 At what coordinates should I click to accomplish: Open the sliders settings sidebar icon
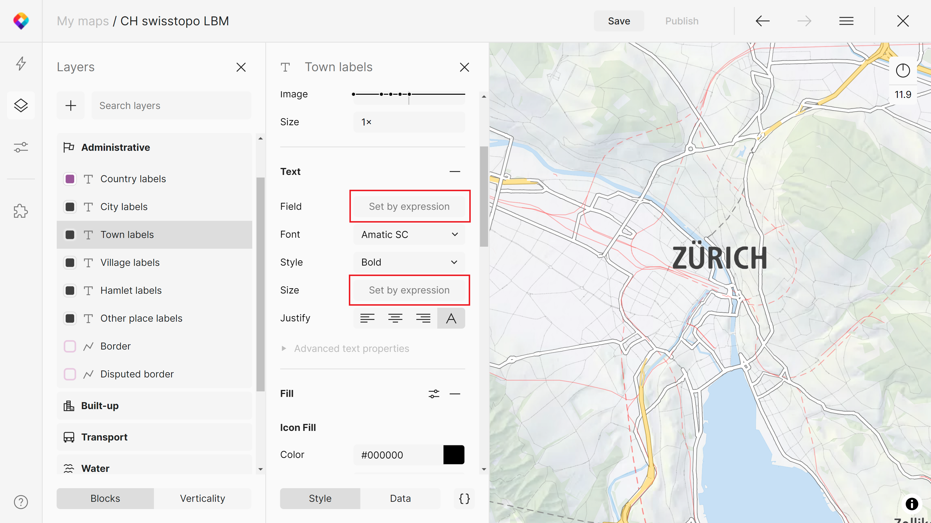(21, 147)
